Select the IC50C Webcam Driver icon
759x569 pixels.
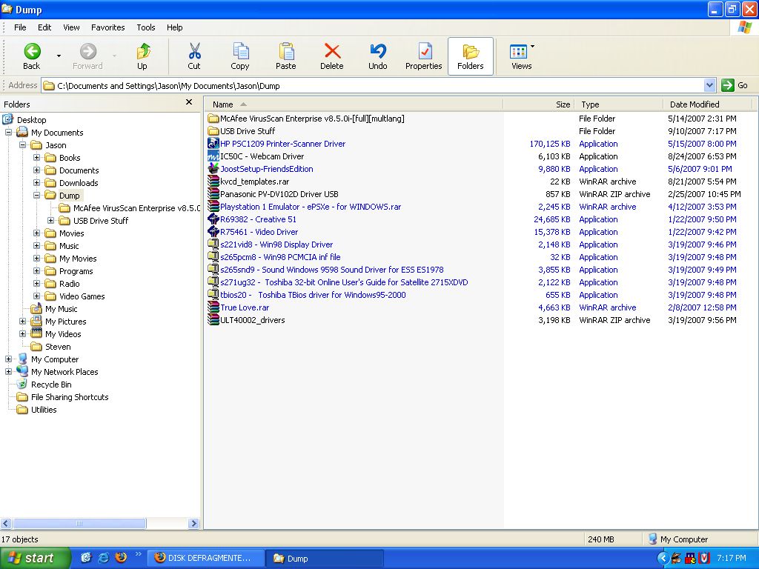[213, 156]
